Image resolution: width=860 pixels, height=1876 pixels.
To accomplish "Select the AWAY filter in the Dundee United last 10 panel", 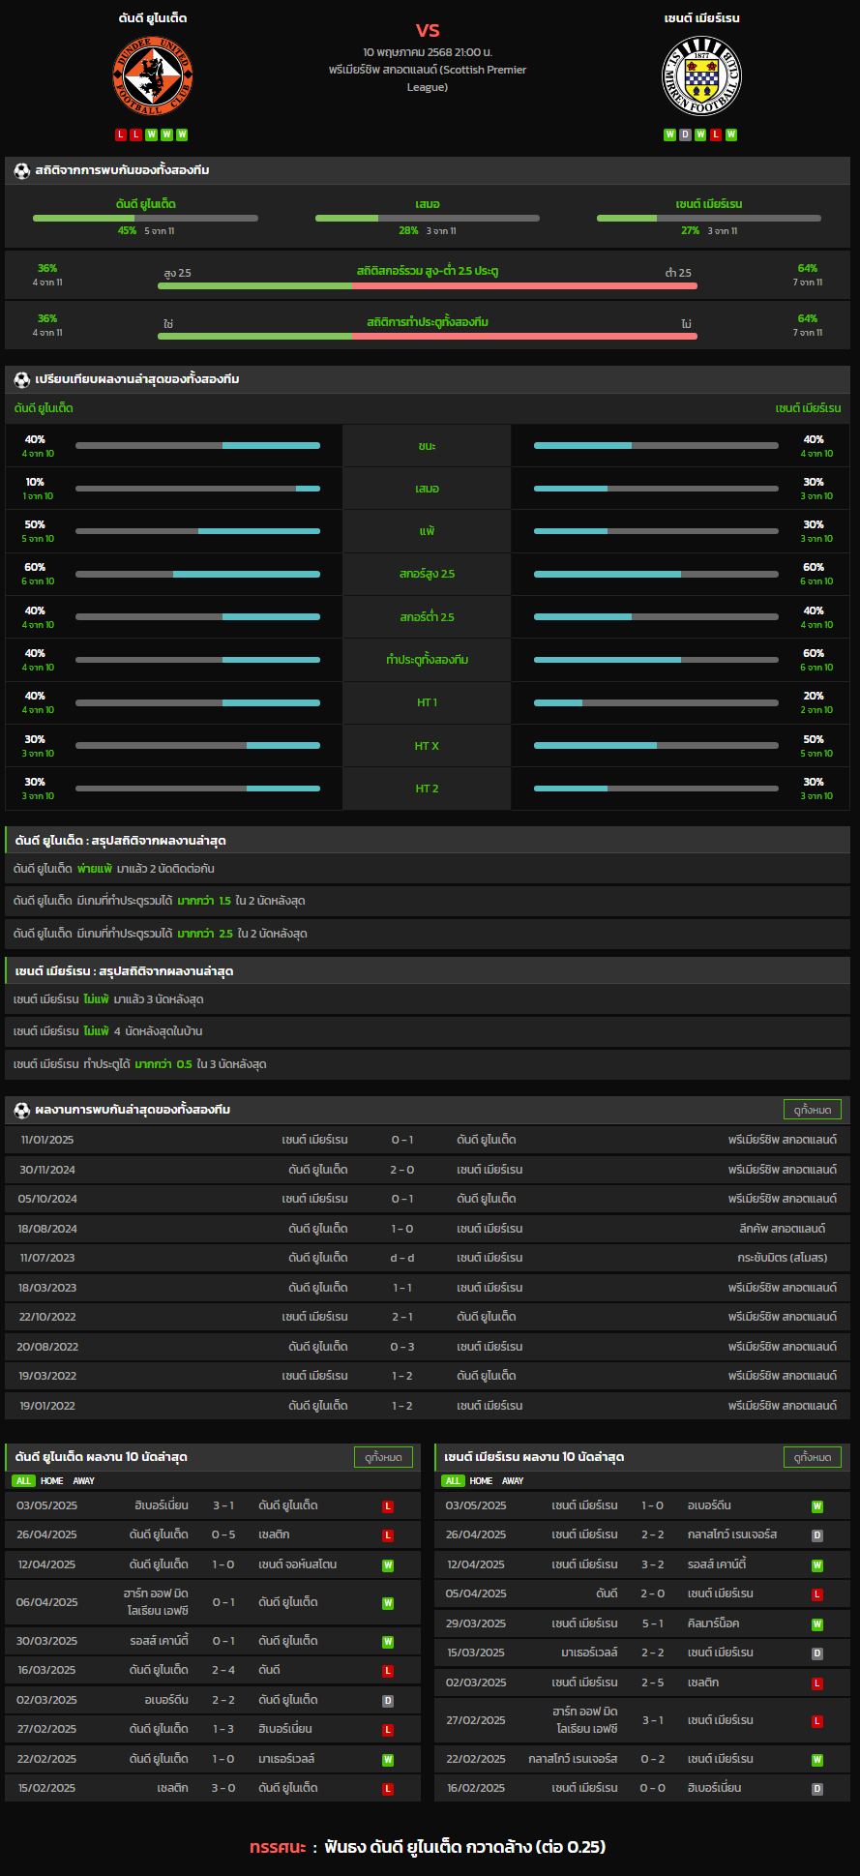I will point(84,1480).
